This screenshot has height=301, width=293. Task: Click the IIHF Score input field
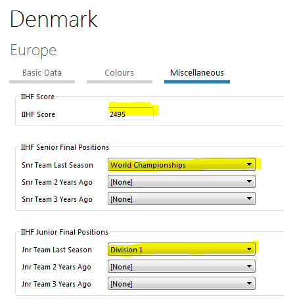tap(131, 114)
